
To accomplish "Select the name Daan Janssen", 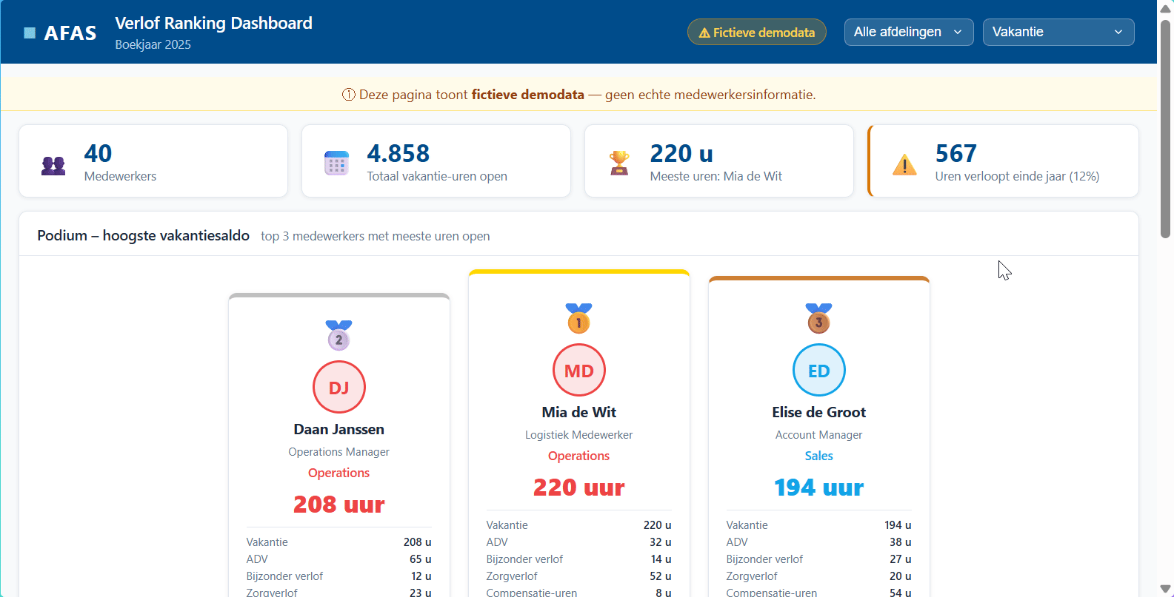I will pos(339,429).
